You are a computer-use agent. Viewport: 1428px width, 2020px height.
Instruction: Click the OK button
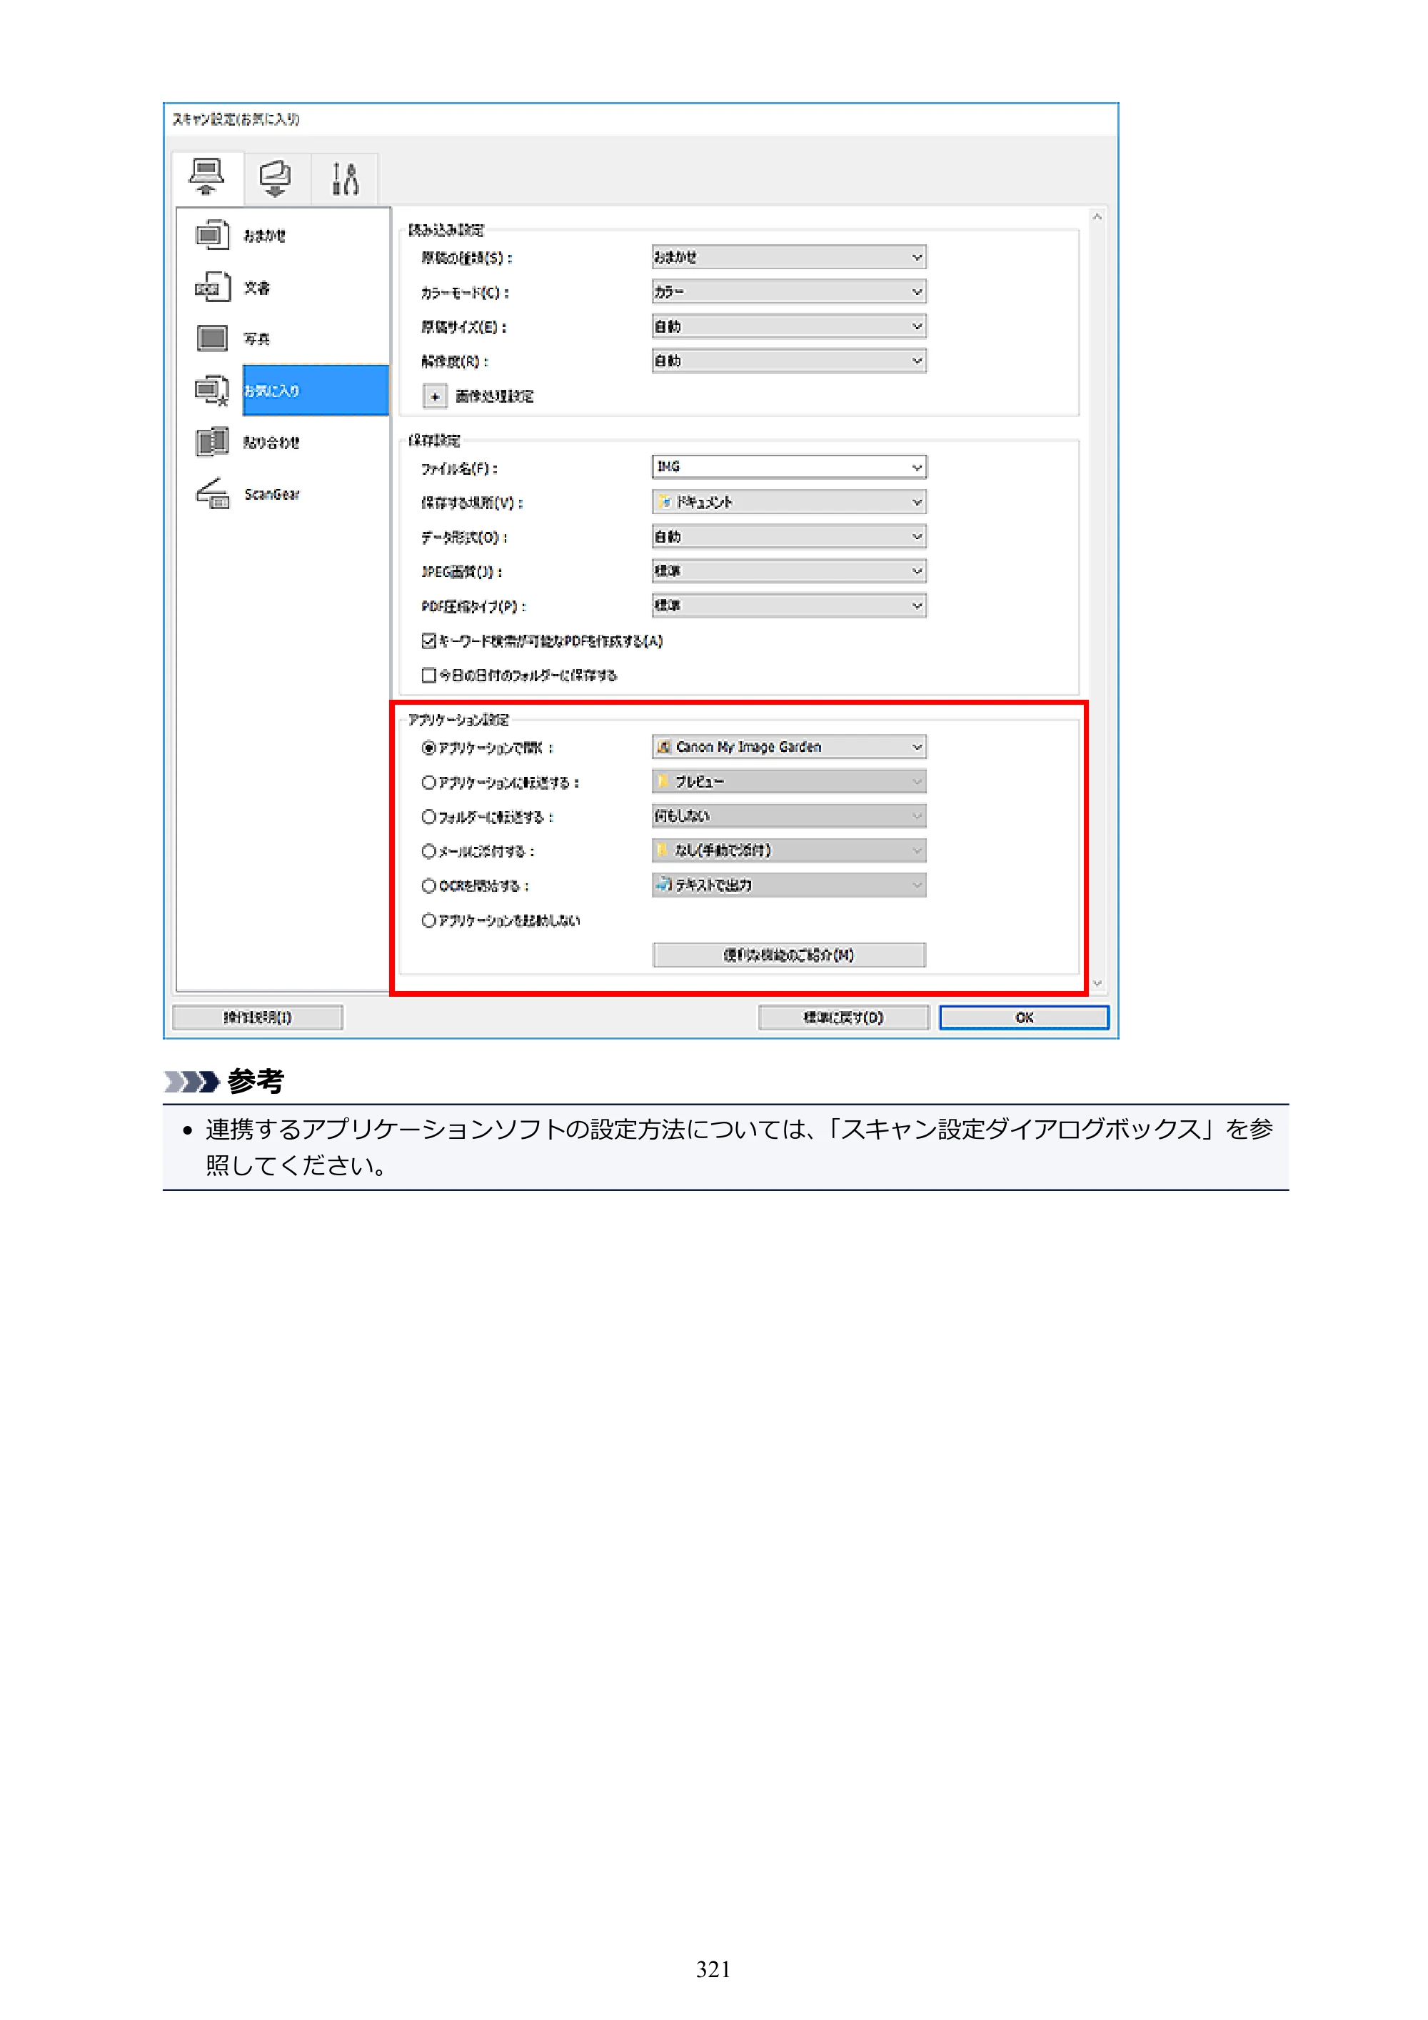click(1023, 1017)
